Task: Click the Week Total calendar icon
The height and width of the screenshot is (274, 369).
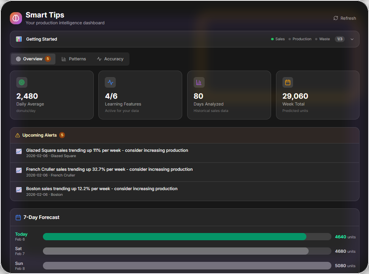Action: click(x=288, y=82)
